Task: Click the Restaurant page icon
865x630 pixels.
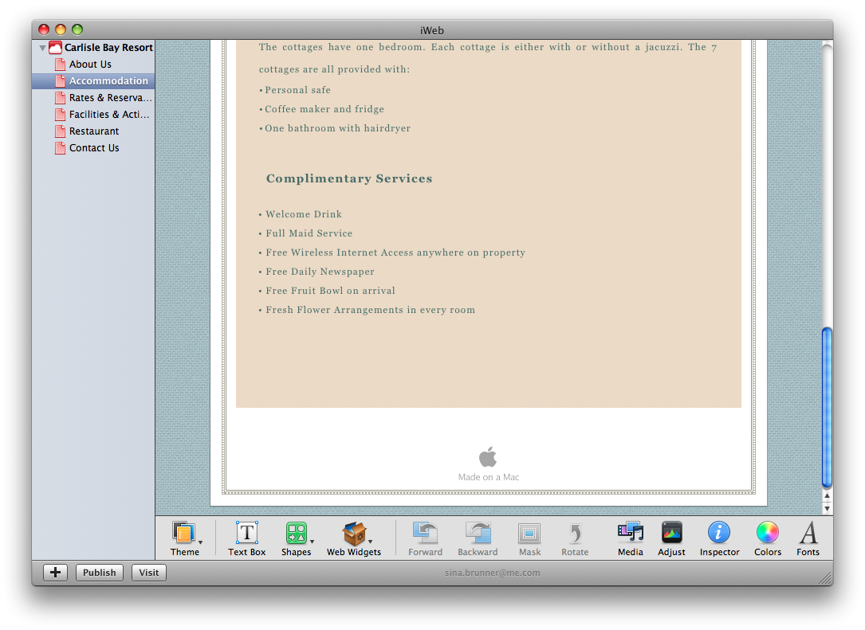Action: click(60, 131)
